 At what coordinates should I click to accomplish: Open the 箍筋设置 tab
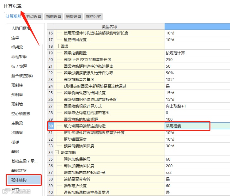[x=54, y=16]
